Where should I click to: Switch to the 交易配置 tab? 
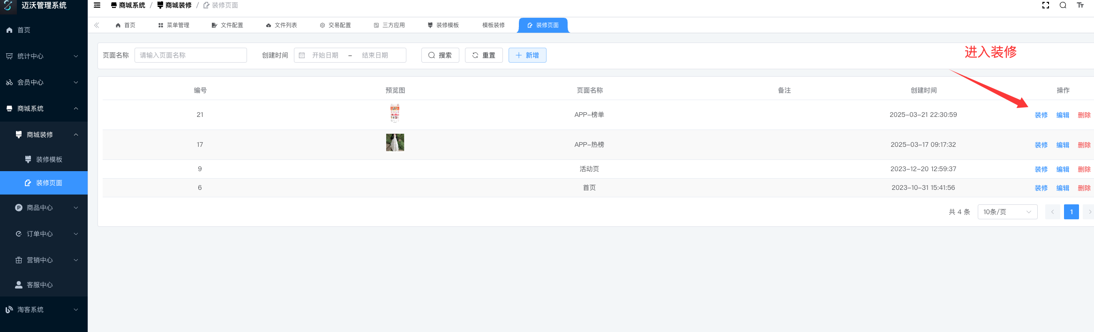pos(335,25)
